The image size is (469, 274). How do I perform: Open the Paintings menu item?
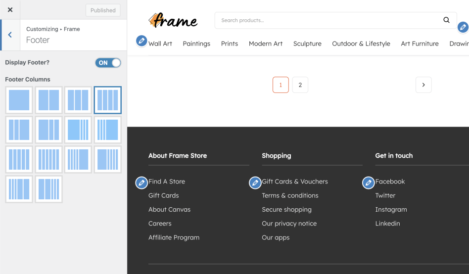coord(196,44)
